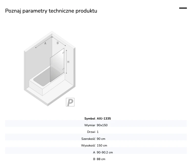The height and width of the screenshot is (166, 192).
Task: Click the Szerokość 90 cm value
Action: tap(101, 139)
